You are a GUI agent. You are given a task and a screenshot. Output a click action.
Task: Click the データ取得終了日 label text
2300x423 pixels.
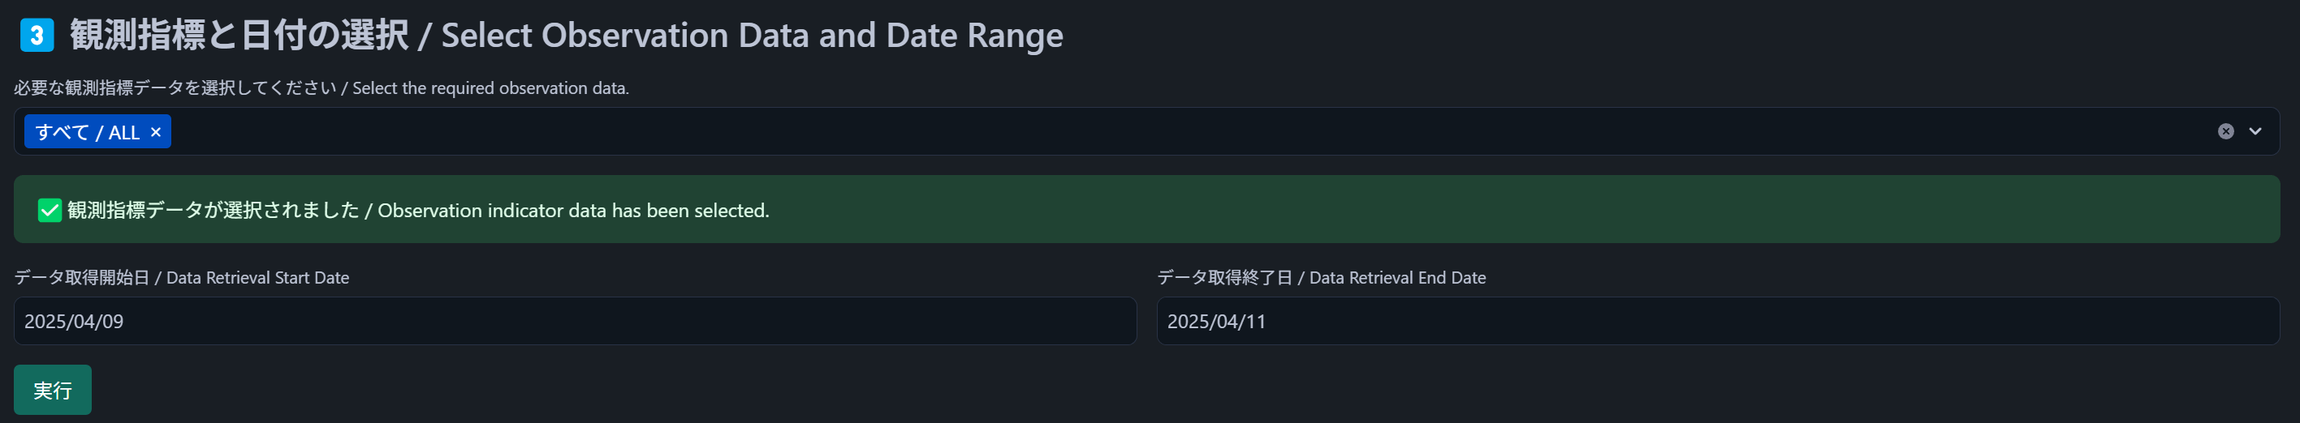1225,278
